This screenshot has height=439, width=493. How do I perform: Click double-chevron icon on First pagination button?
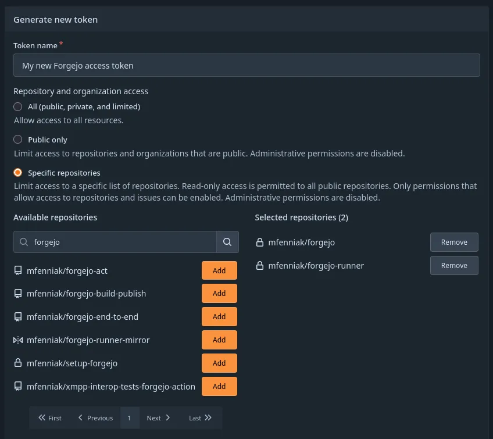41,417
